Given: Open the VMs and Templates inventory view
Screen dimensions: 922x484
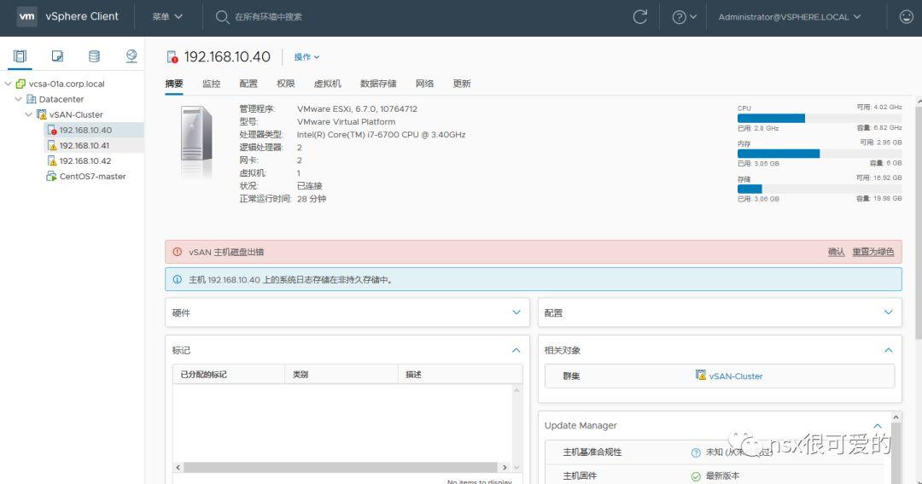Looking at the screenshot, I should tap(57, 55).
